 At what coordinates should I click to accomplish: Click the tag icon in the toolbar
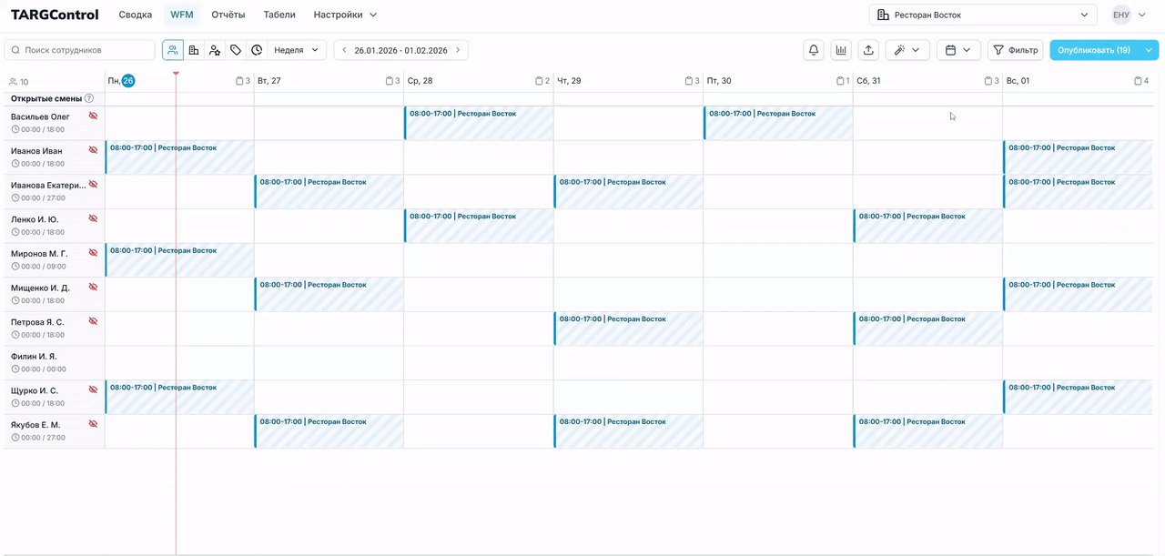[x=236, y=50]
